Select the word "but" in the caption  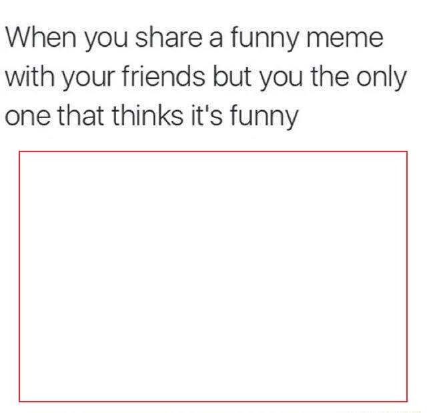click(x=232, y=77)
